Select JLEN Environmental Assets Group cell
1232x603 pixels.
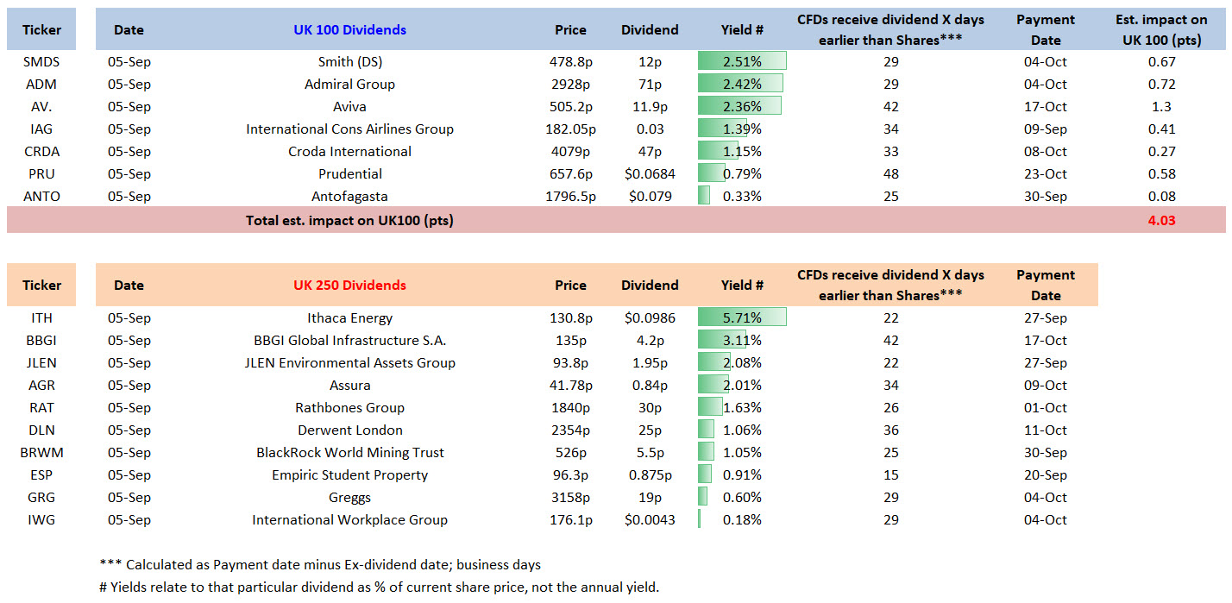click(x=349, y=363)
